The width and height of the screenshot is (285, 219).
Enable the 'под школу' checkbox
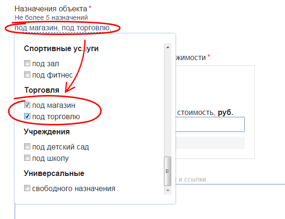coord(27,158)
